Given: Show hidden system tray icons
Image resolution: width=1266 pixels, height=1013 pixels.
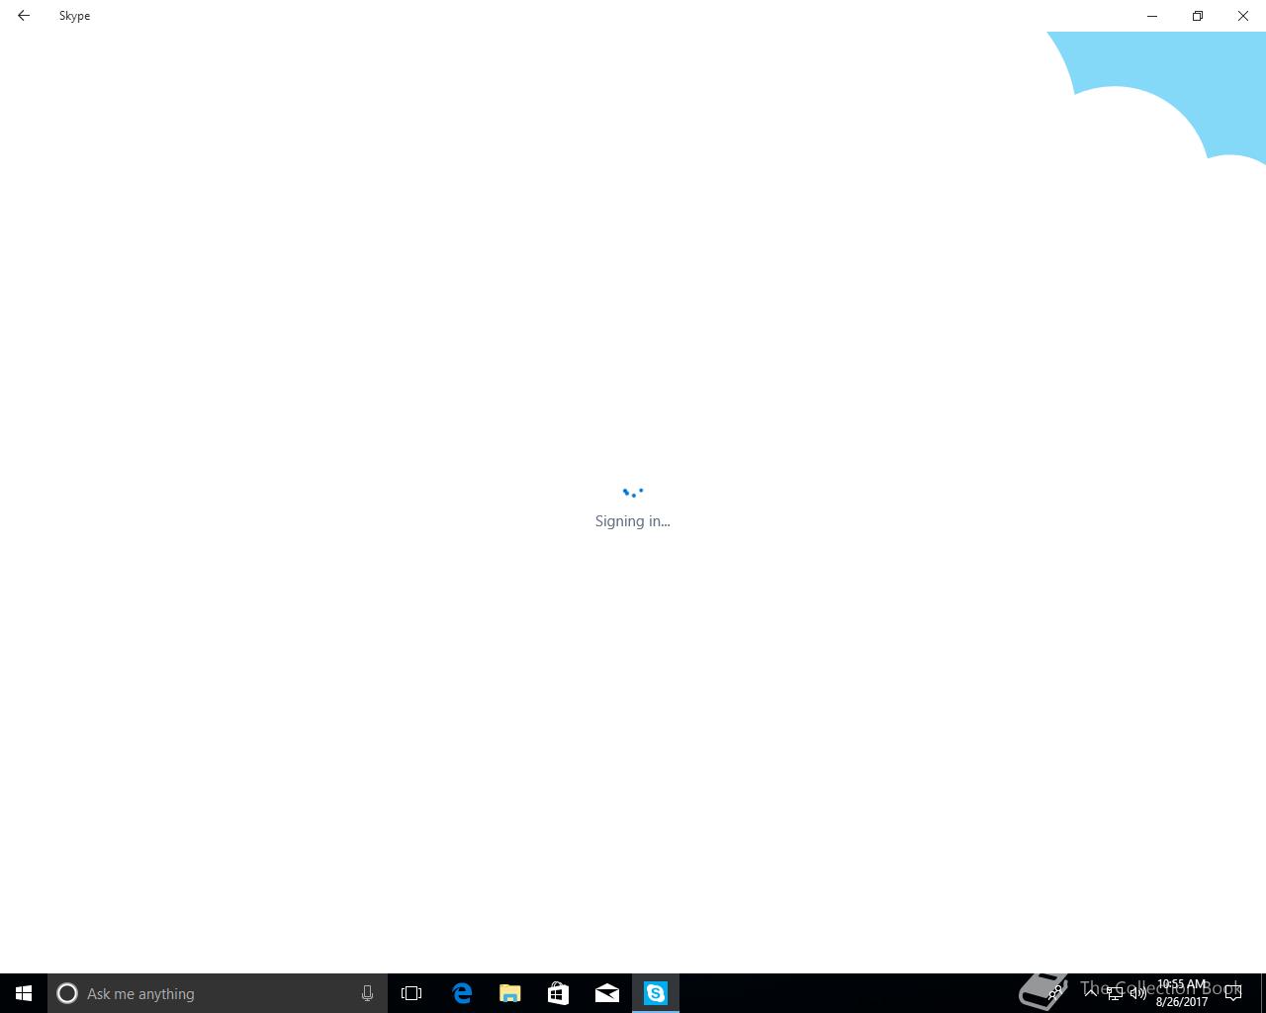Looking at the screenshot, I should click(1091, 993).
